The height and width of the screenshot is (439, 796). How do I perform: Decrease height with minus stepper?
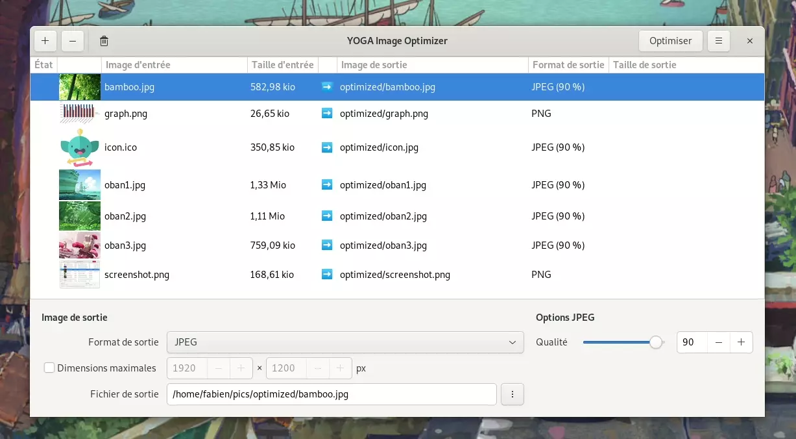coord(318,368)
